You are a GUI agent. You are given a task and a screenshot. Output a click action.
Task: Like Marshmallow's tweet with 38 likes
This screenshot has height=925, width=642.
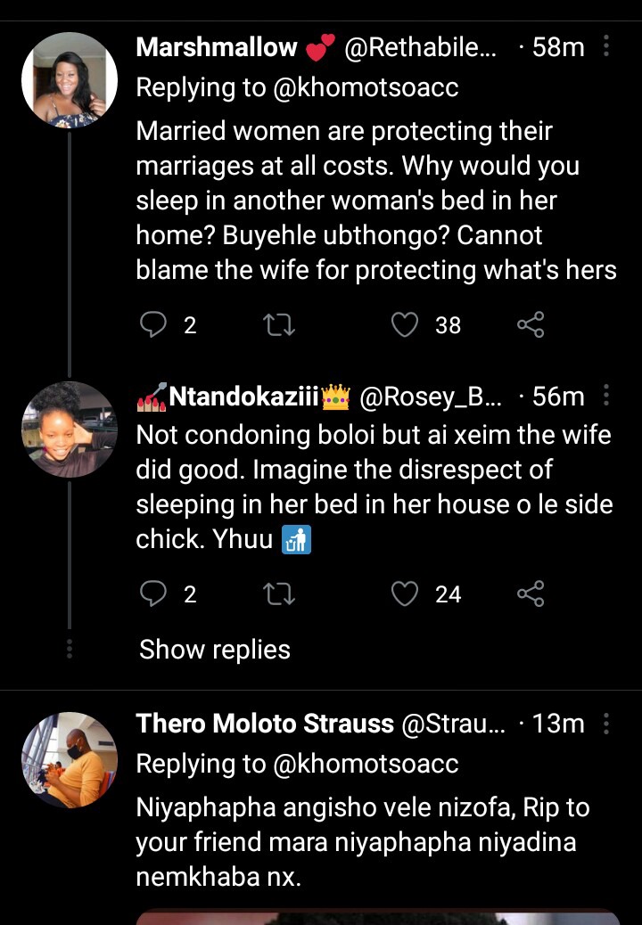coord(406,325)
